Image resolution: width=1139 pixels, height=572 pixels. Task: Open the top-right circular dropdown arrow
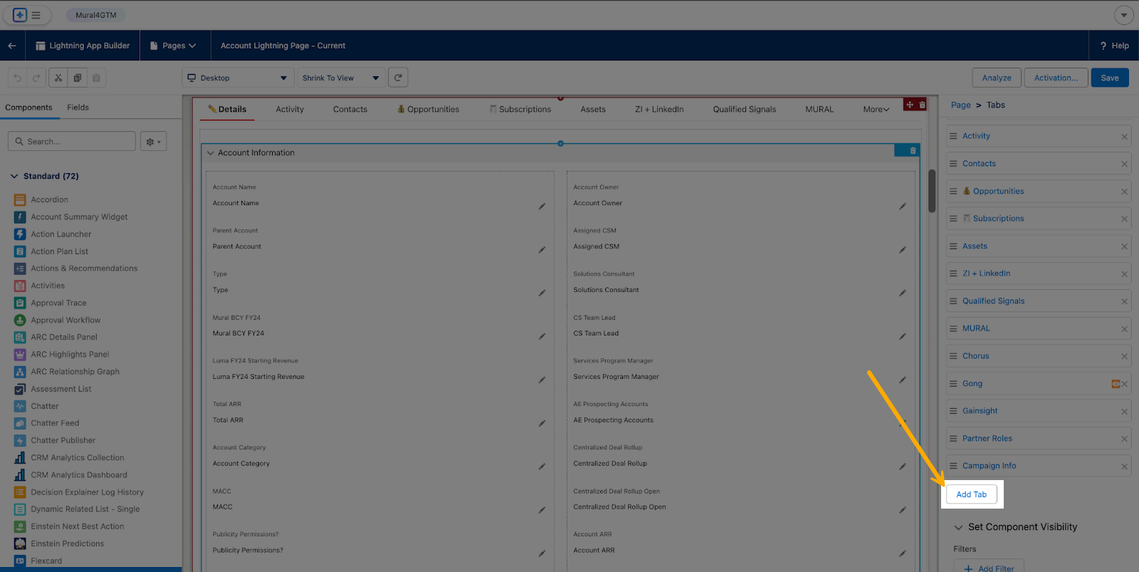(1123, 15)
